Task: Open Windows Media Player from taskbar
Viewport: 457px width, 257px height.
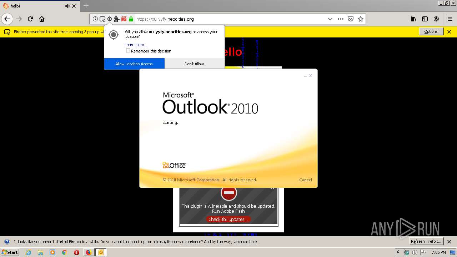Action: (52, 252)
